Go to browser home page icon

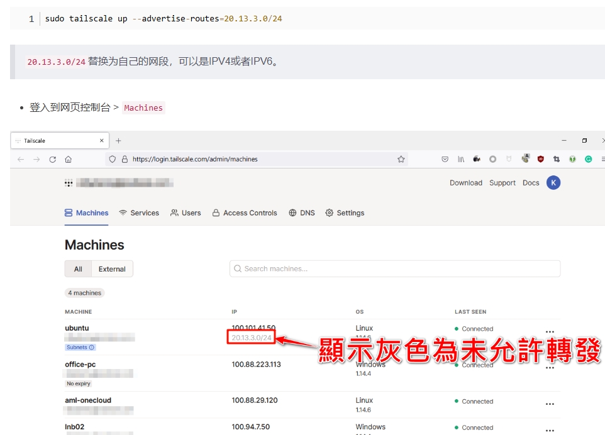[69, 159]
